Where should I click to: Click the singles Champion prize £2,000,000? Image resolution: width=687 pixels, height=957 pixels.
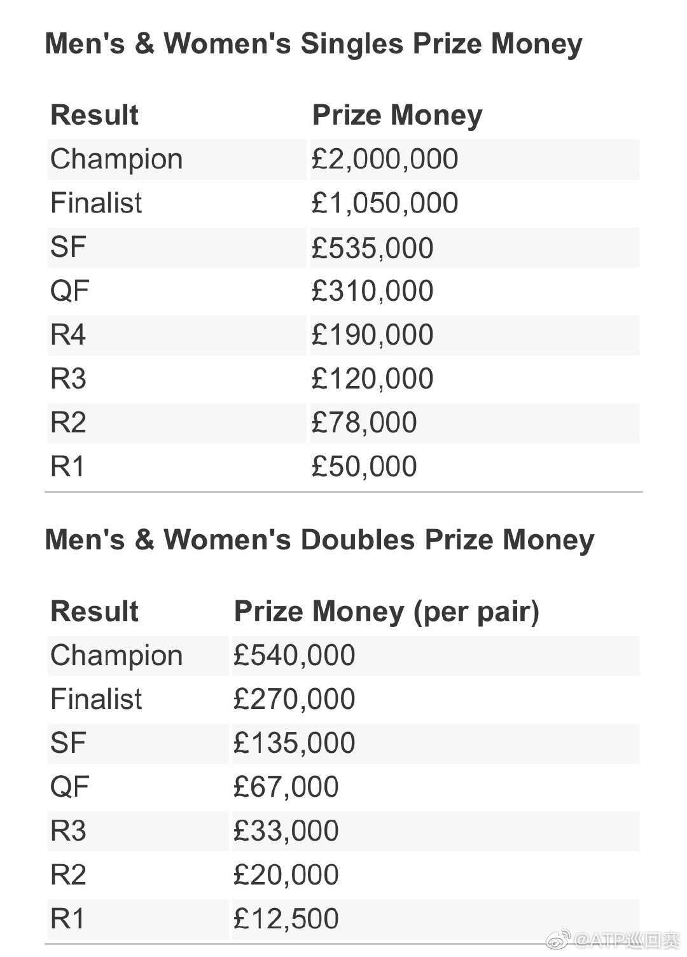(x=385, y=159)
